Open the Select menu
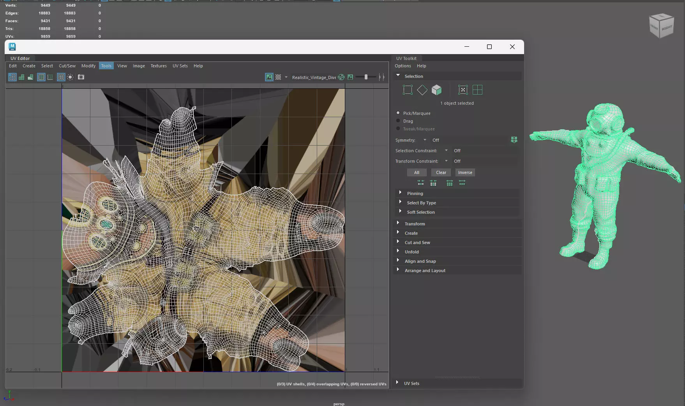This screenshot has width=685, height=406. pos(47,66)
